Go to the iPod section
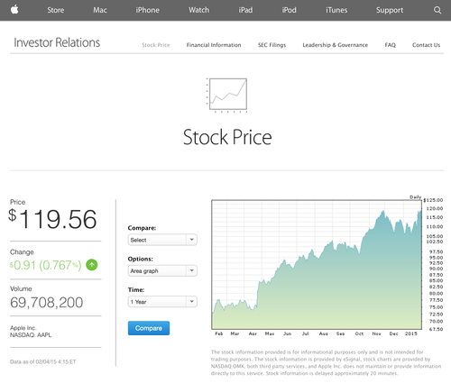The width and height of the screenshot is (451, 383). click(x=289, y=10)
